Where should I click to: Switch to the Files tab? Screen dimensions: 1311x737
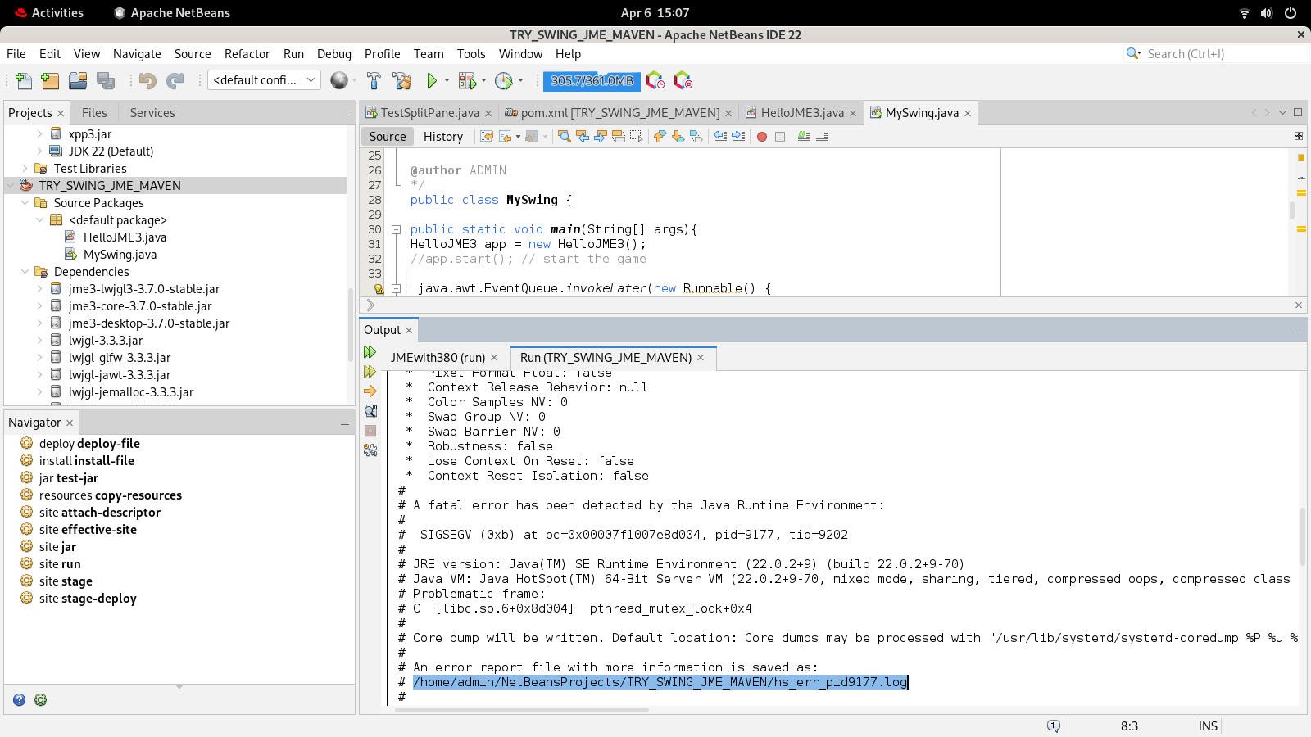point(94,113)
